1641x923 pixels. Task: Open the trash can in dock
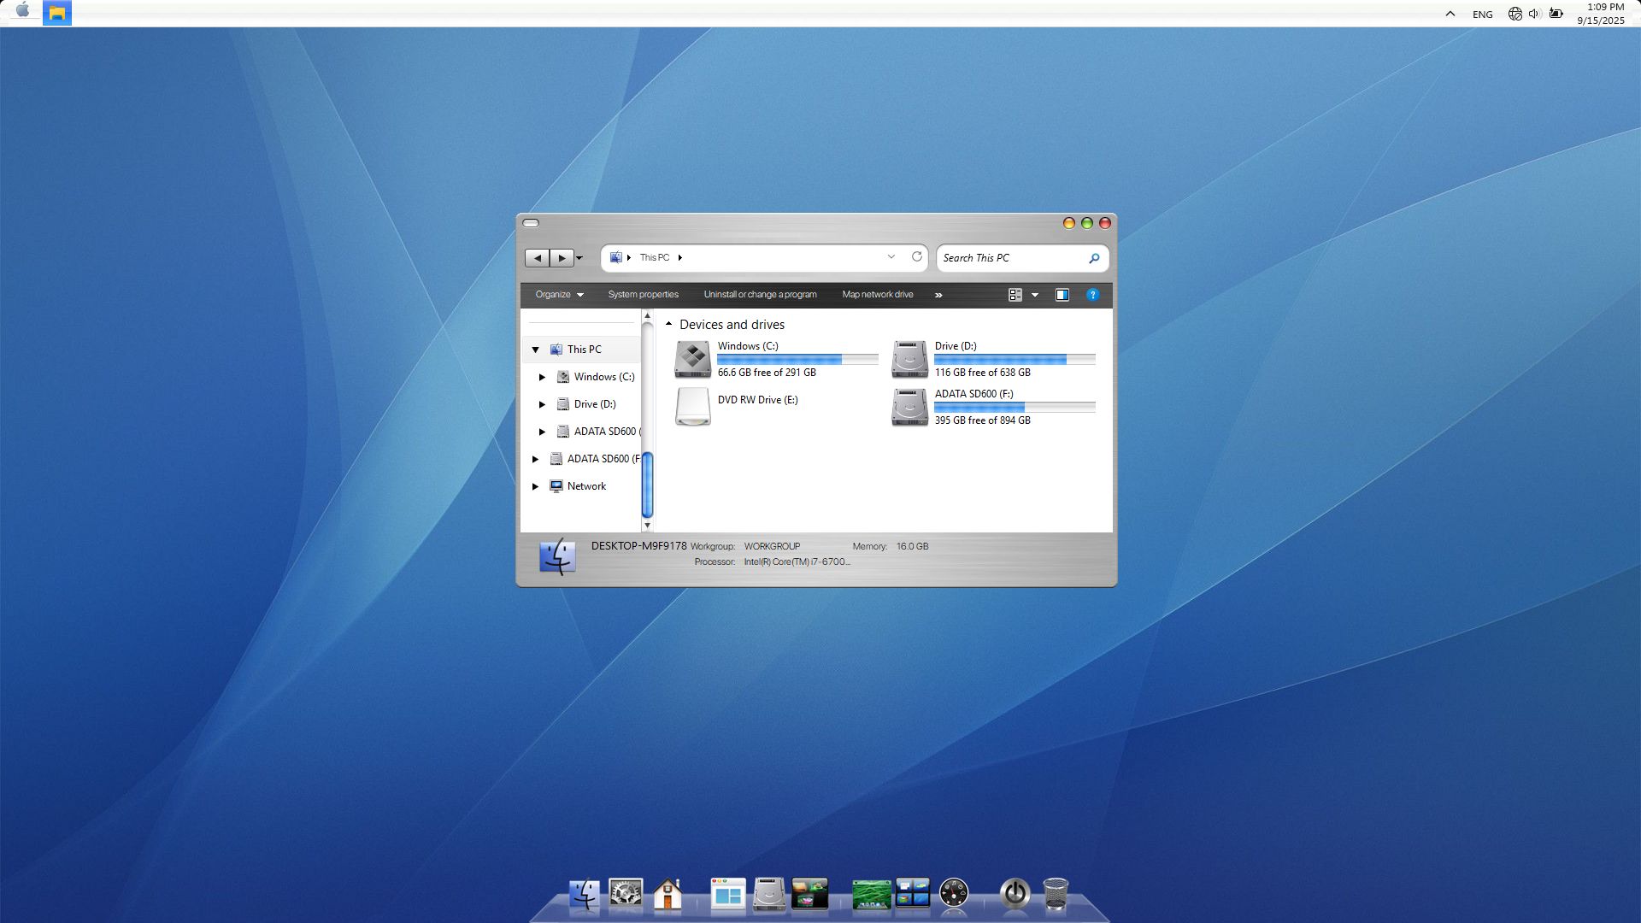1056,894
